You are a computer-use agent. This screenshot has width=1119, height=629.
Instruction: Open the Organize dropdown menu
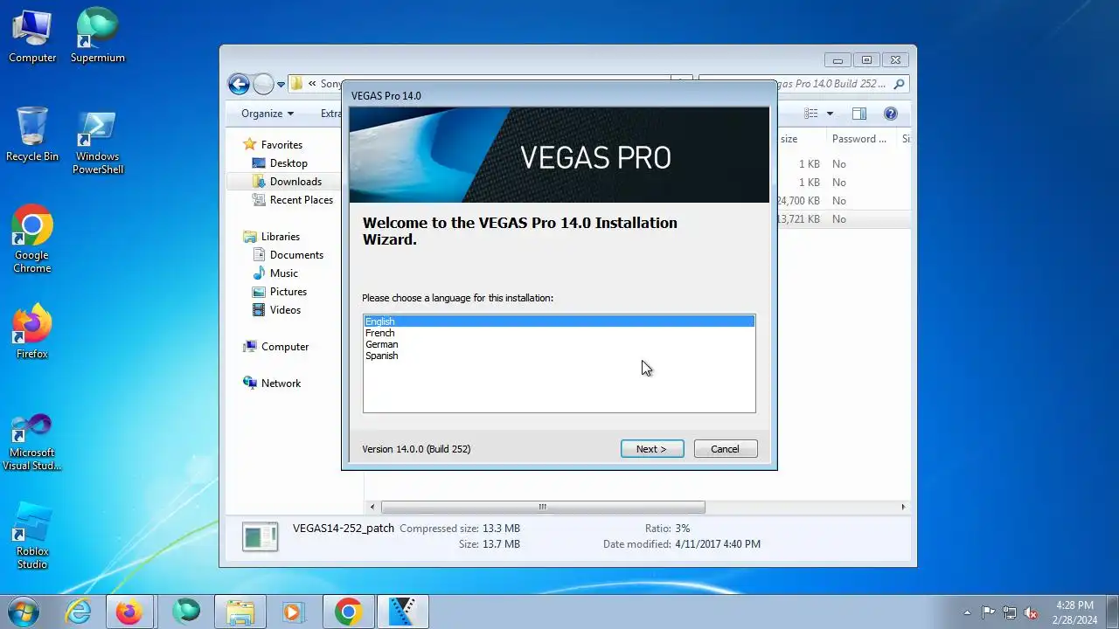pyautogui.click(x=268, y=114)
